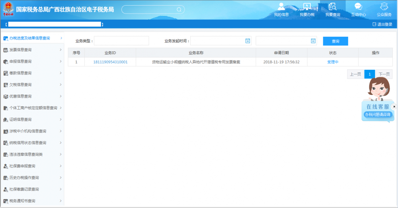Expand 申报信息查询 sidebar item
Image resolution: width=398 pixels, height=208 pixels.
pos(32,61)
